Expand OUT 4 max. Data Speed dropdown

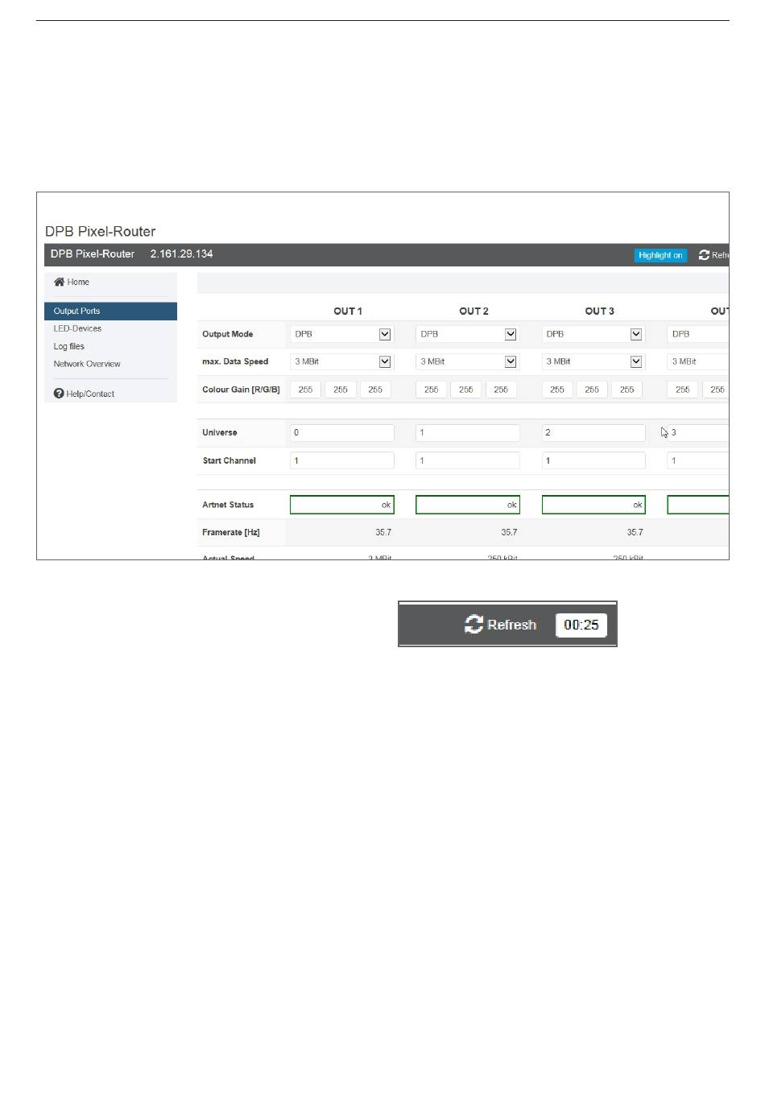click(x=698, y=361)
